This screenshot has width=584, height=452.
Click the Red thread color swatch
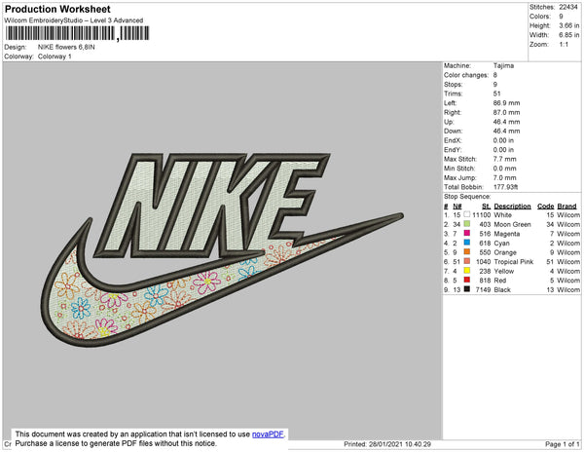tap(466, 280)
